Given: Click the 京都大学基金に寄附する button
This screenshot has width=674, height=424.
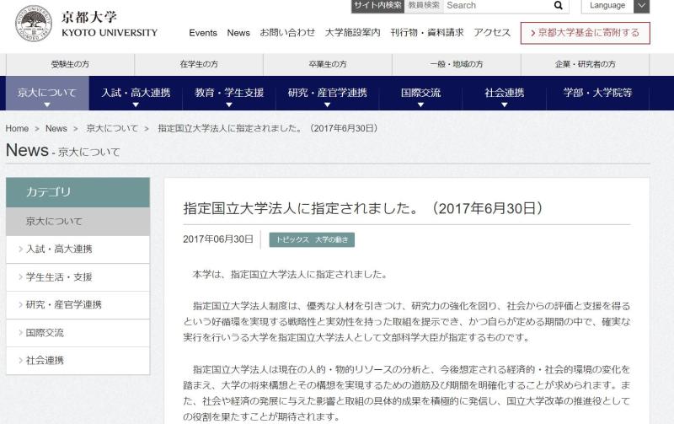Looking at the screenshot, I should pyautogui.click(x=585, y=33).
